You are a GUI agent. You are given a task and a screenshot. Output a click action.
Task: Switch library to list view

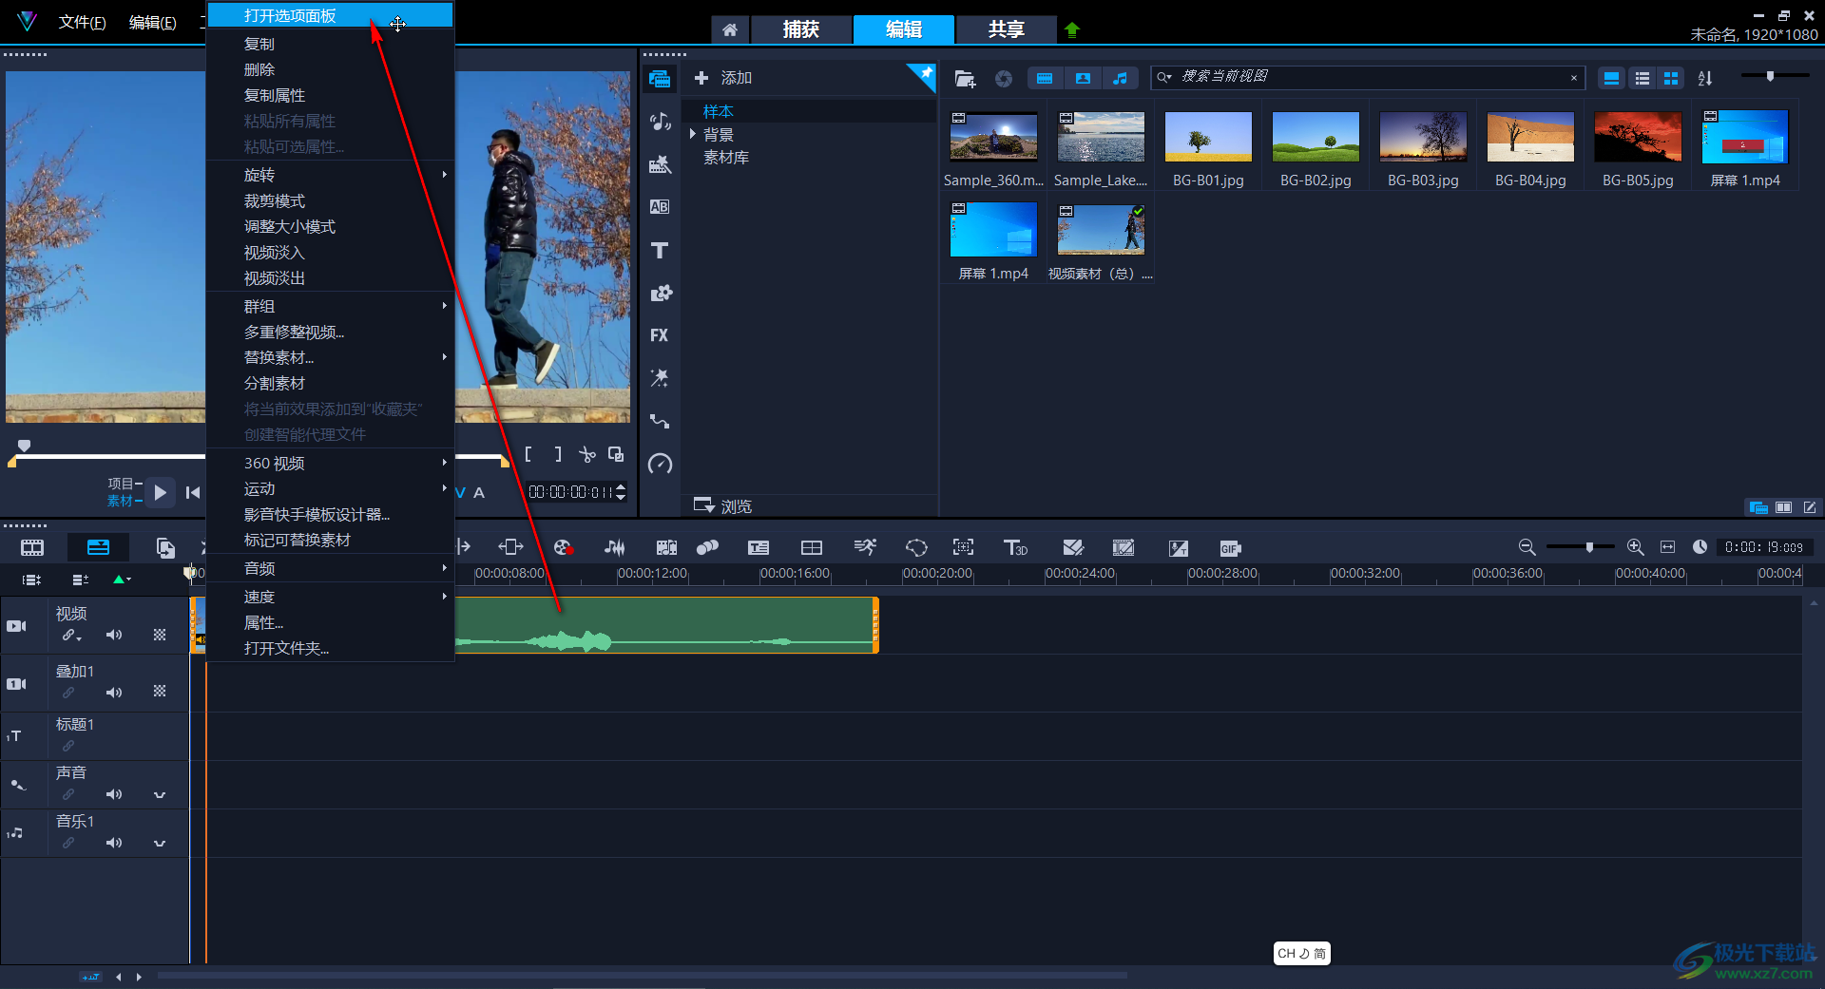coord(1642,79)
